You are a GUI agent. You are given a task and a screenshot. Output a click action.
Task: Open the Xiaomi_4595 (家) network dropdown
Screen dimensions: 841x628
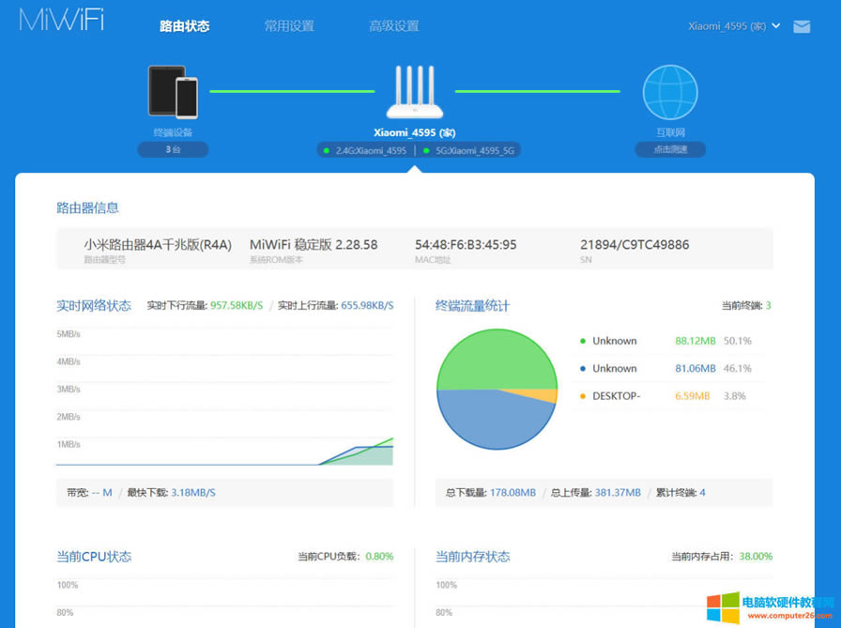pyautogui.click(x=733, y=26)
